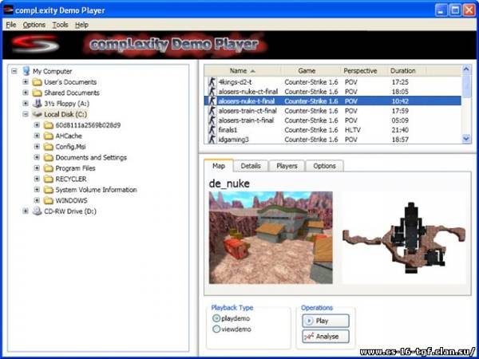Select the AHCache folder label
This screenshot has width=479, height=359.
69,136
